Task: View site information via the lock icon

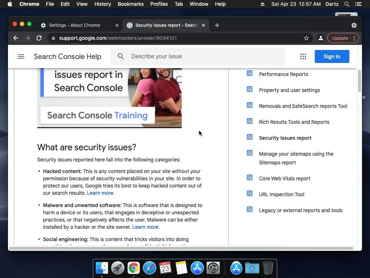Action: click(53, 38)
